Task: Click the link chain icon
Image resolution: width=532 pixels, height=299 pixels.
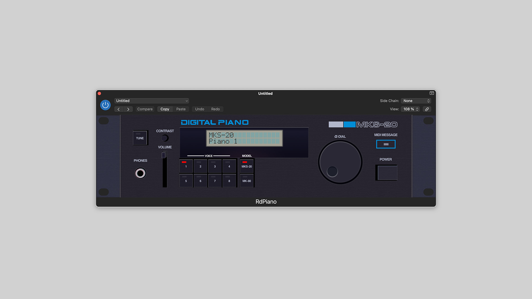Action: coord(427,109)
